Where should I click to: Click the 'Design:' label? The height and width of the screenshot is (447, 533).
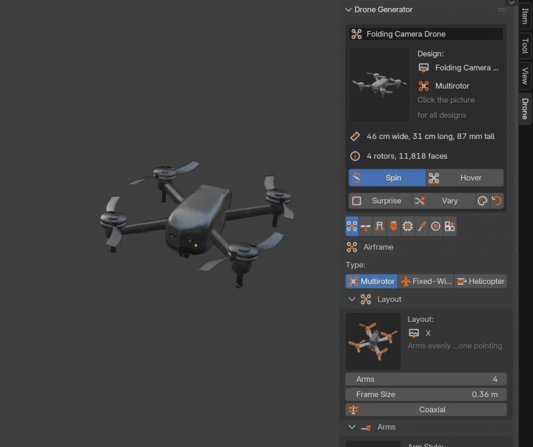pyautogui.click(x=430, y=54)
